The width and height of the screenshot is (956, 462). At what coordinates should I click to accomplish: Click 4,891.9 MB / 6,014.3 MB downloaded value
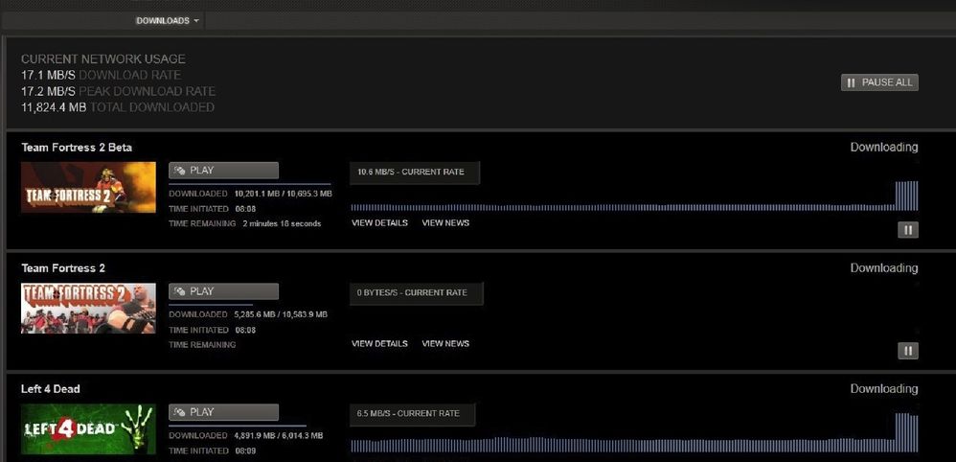(x=278, y=436)
